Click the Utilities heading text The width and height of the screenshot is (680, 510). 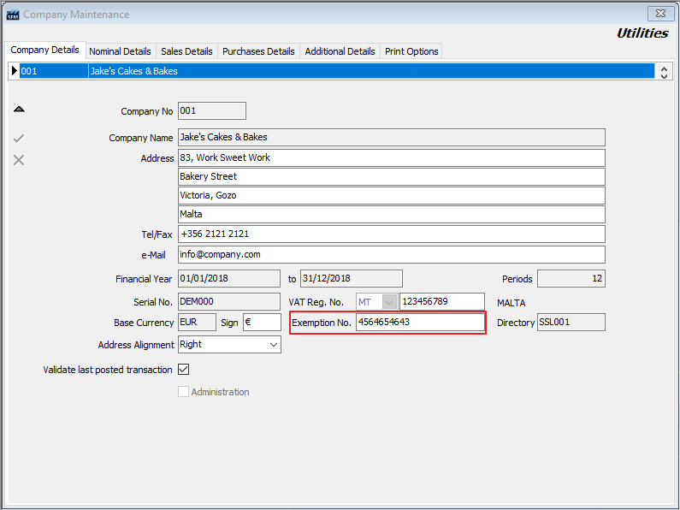(x=642, y=33)
